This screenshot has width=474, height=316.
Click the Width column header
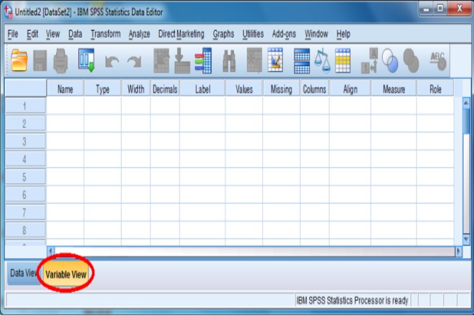[x=136, y=89]
